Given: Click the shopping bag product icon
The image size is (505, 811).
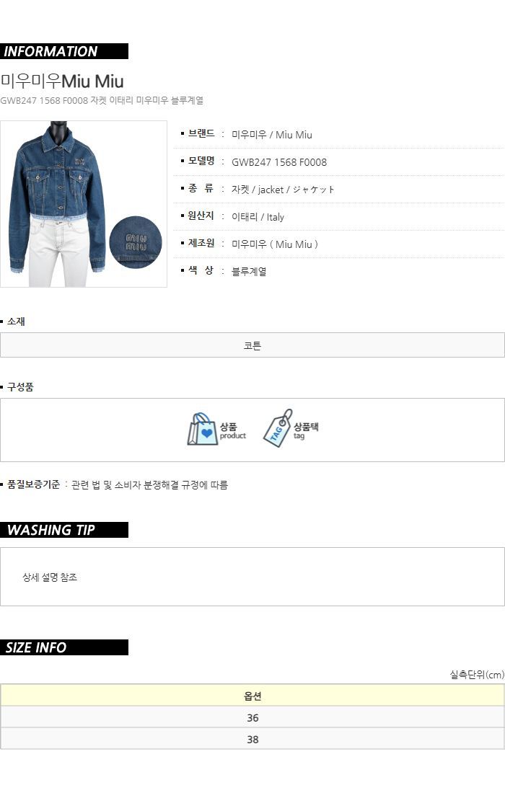Looking at the screenshot, I should (202, 429).
